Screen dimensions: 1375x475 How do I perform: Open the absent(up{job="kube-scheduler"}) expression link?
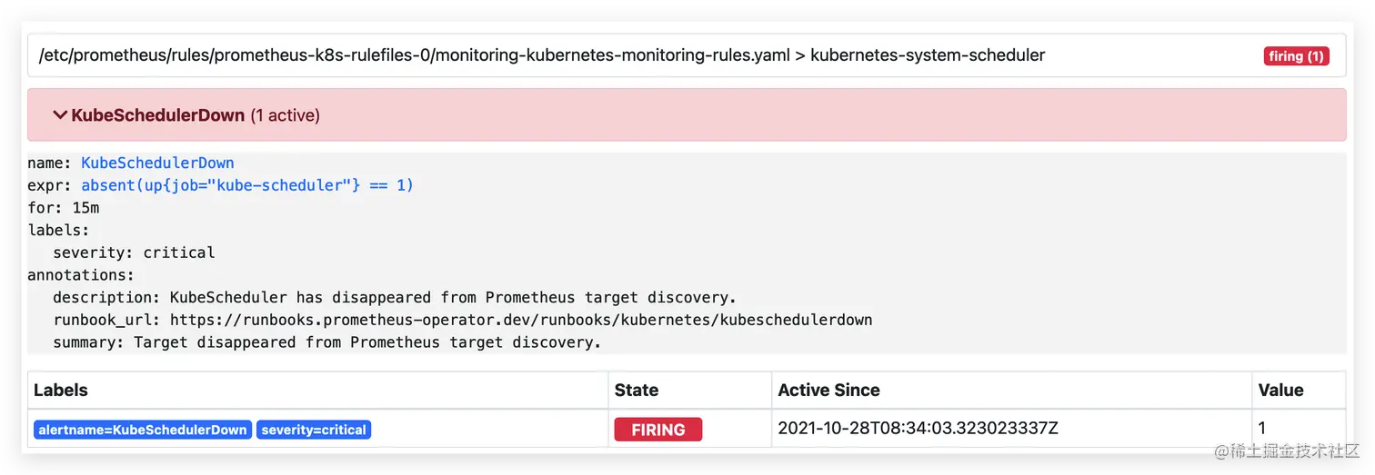point(247,185)
